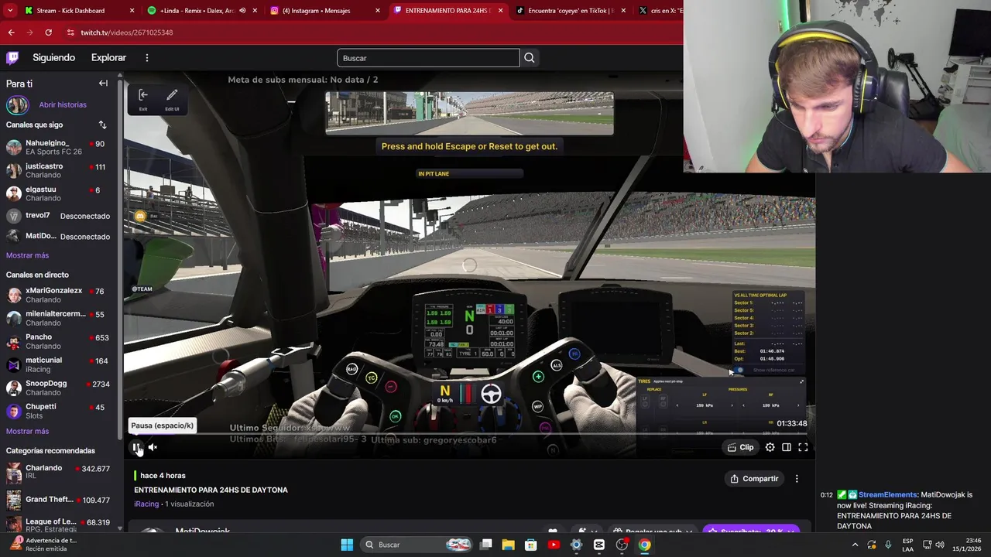Open the weather alert widget on the taskbar
Viewport: 991px width, 557px height.
43,545
